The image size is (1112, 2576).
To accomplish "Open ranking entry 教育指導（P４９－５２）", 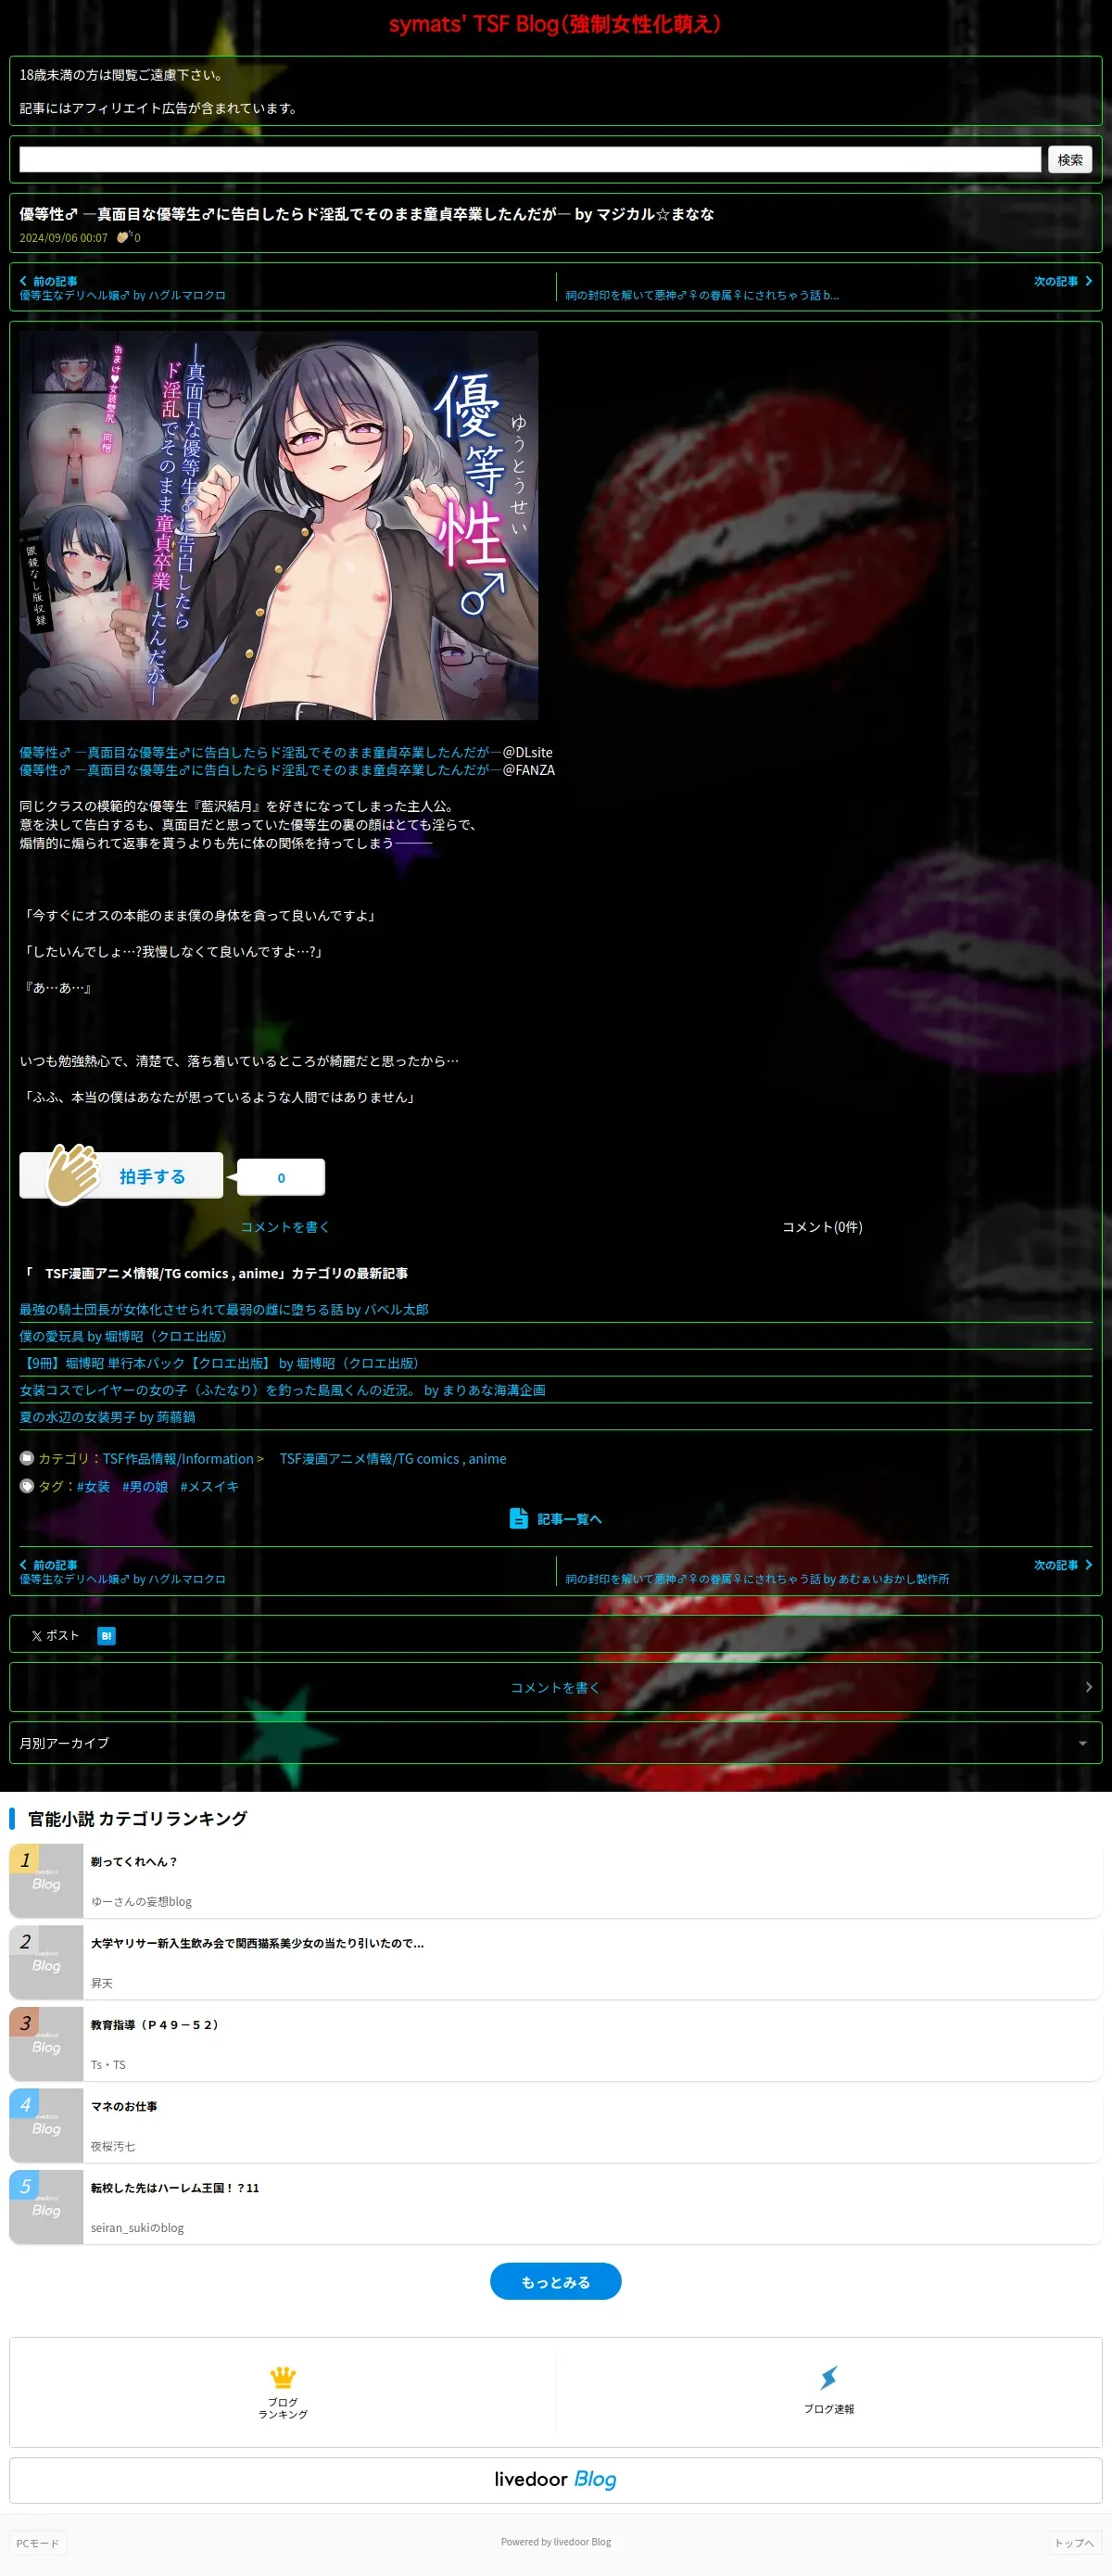I will (x=156, y=2024).
